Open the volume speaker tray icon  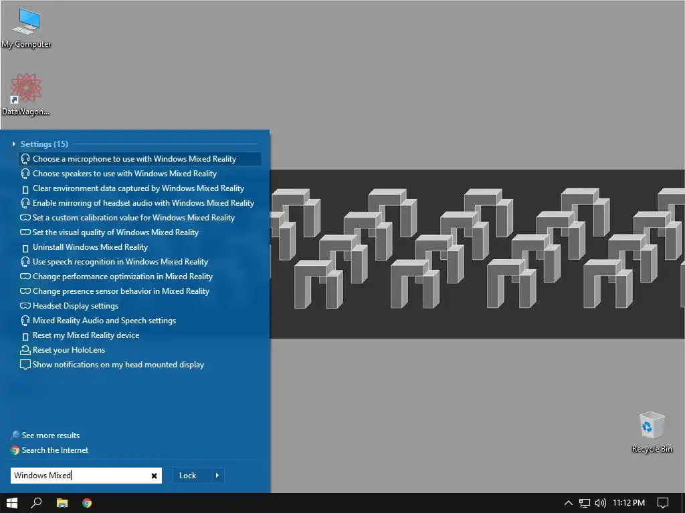click(601, 503)
